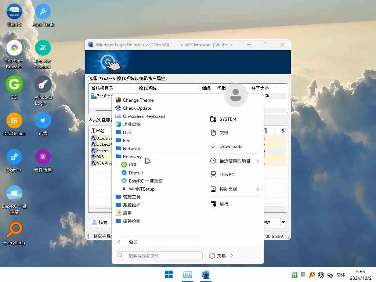This screenshot has width=376, height=282.
Task: Launch EasyRC 一键重装 desktop icon
Action: pos(14,200)
